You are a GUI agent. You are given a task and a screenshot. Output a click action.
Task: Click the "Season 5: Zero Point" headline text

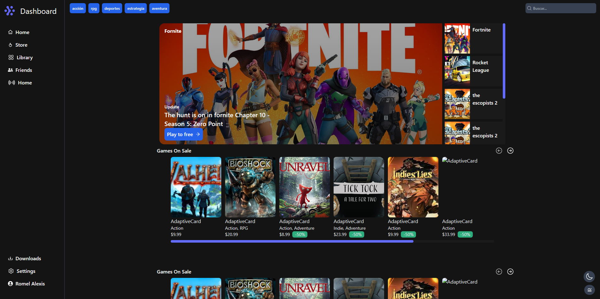click(194, 124)
